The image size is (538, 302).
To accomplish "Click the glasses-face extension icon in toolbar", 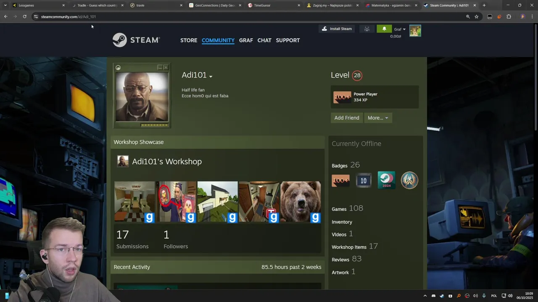I will click(490, 16).
